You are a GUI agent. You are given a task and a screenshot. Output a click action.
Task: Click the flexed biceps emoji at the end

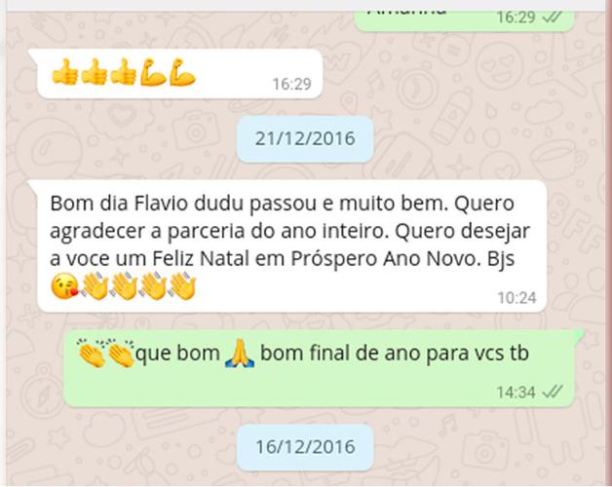pyautogui.click(x=182, y=72)
